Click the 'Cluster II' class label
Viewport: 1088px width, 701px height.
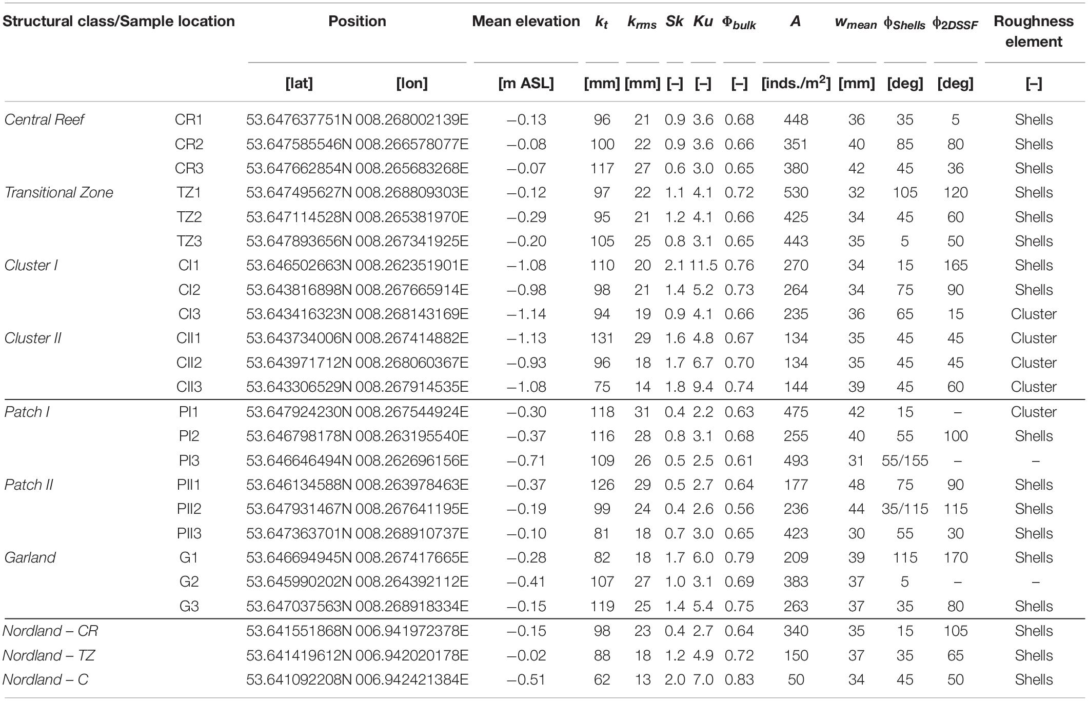coord(33,338)
